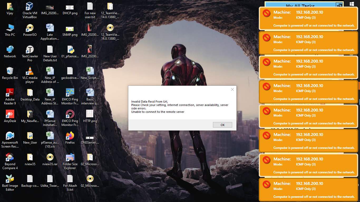Click the topmost 192.168.200.10 alert notification

pyautogui.click(x=309, y=19)
